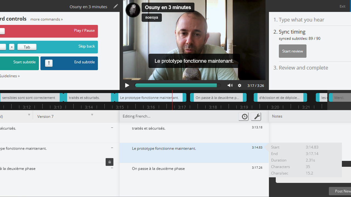Open video player settings gear
The width and height of the screenshot is (351, 197).
point(239,85)
